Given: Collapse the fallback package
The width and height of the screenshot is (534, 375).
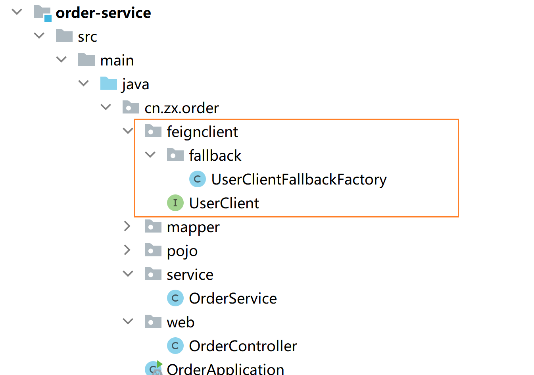Looking at the screenshot, I should [150, 155].
